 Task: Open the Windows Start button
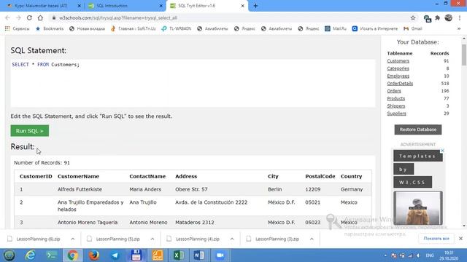coord(9,255)
